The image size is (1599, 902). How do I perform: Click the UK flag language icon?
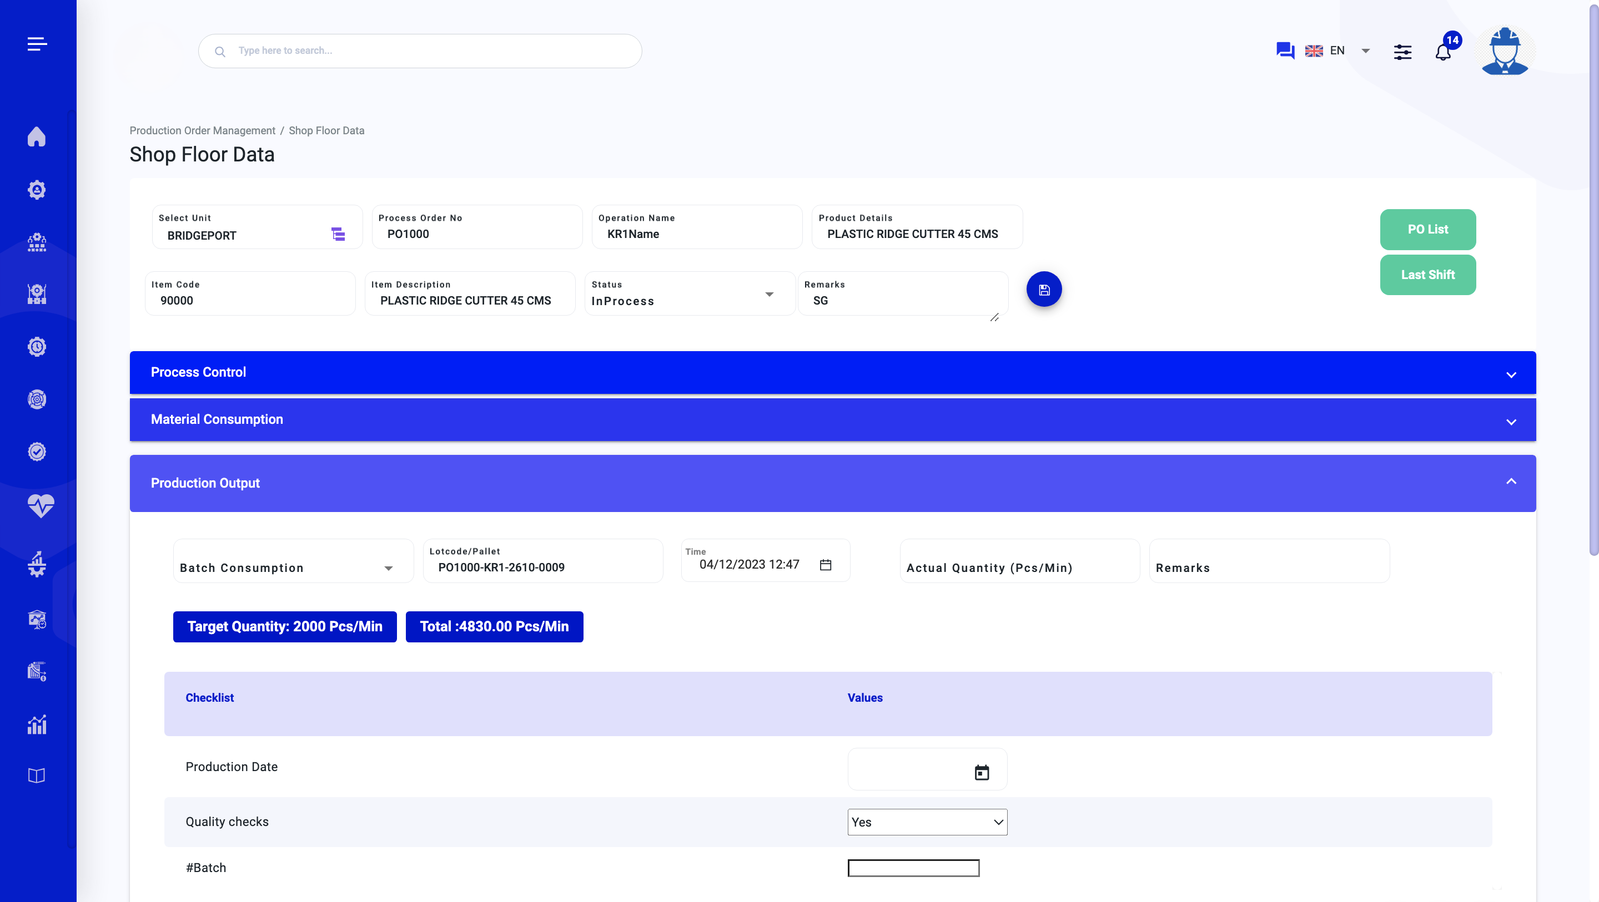1314,51
